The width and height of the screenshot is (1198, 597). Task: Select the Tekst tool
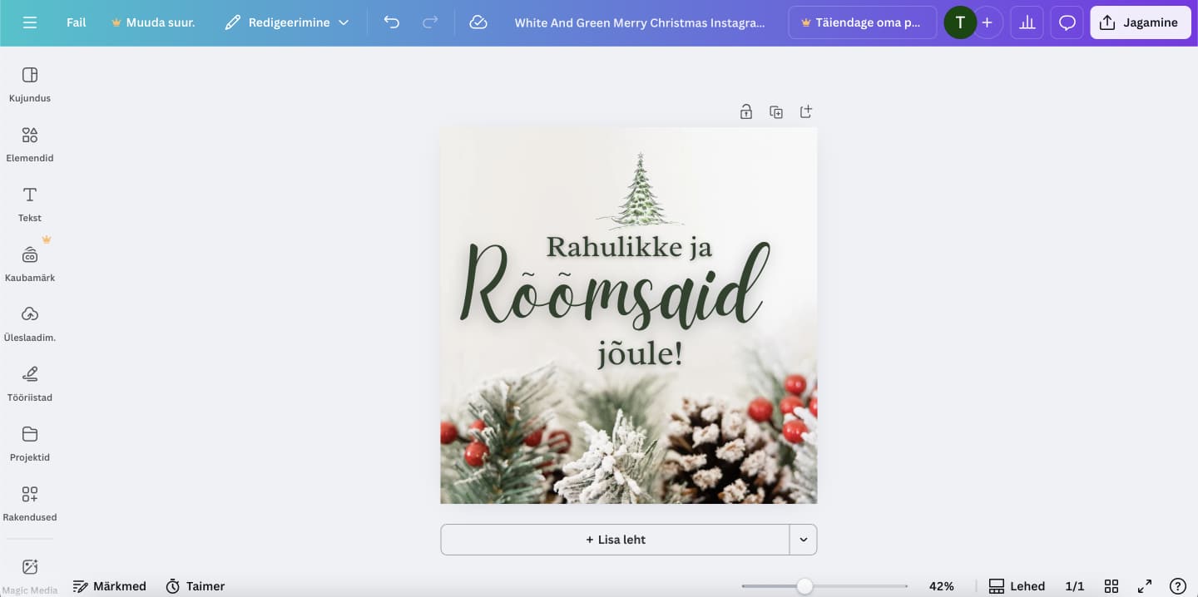click(30, 204)
